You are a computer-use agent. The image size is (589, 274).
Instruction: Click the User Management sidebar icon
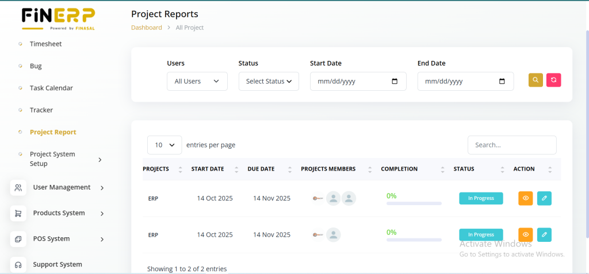[x=18, y=187]
